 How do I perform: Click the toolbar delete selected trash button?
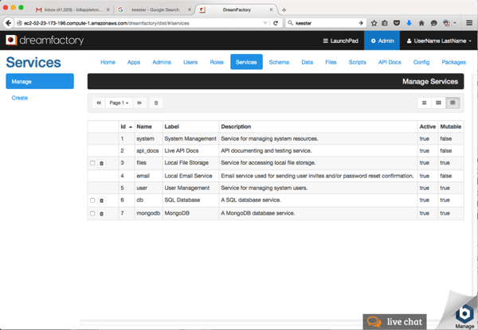(x=156, y=103)
